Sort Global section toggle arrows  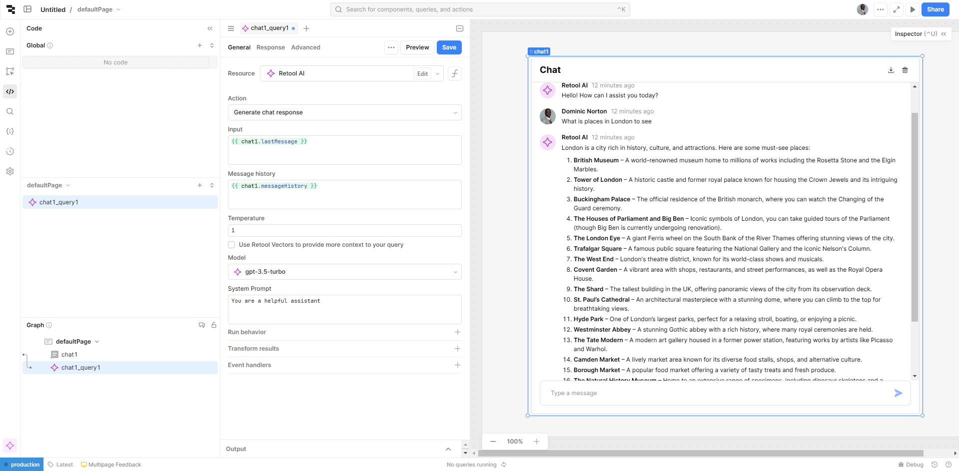coord(212,45)
